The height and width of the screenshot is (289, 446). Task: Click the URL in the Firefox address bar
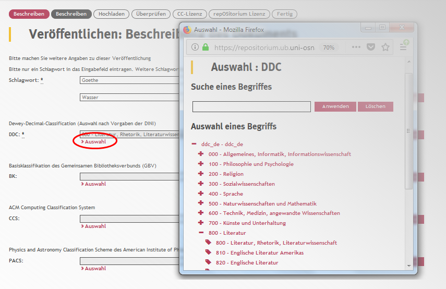point(264,47)
